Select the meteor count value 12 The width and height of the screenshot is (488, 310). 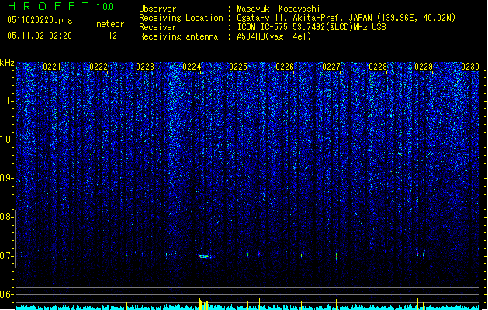112,36
